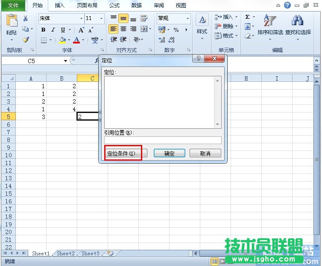The image size is (322, 266).
Task: Open the Sheet2 worksheet tab
Action: (x=66, y=253)
